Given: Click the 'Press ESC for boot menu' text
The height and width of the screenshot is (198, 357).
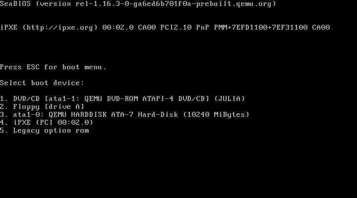Looking at the screenshot, I should [x=53, y=67].
